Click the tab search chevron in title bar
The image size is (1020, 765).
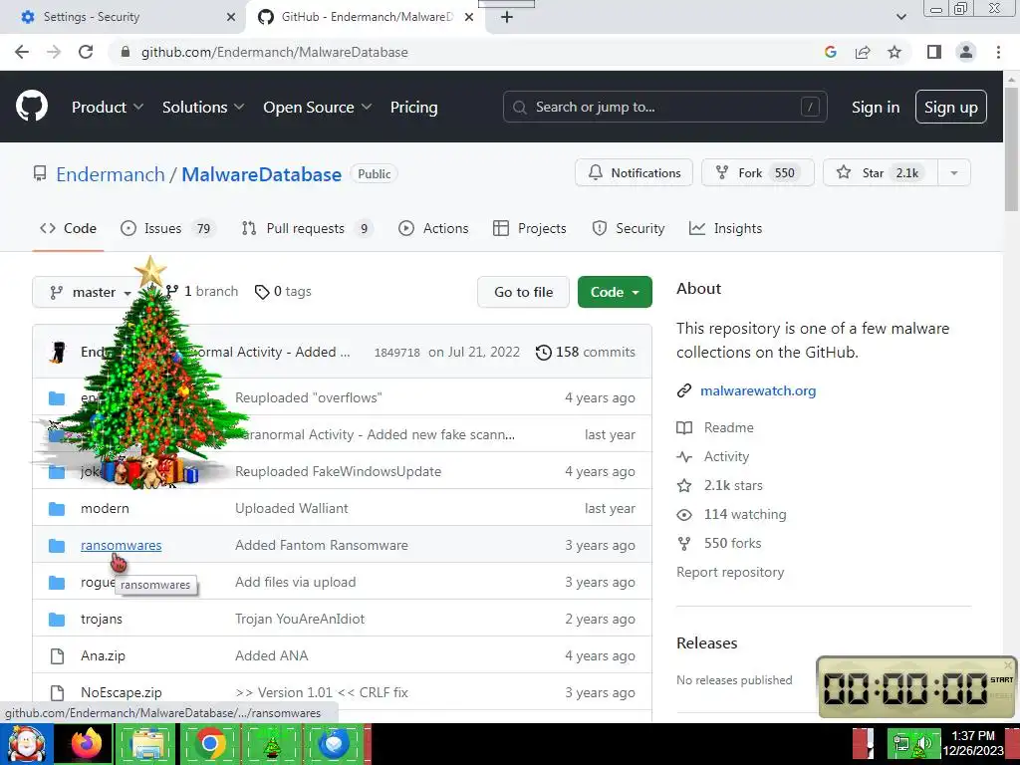click(x=900, y=17)
